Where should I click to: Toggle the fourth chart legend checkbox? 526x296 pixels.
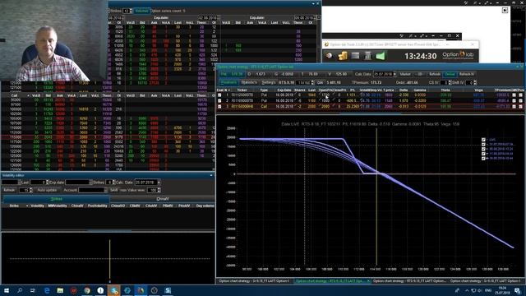coord(483,154)
